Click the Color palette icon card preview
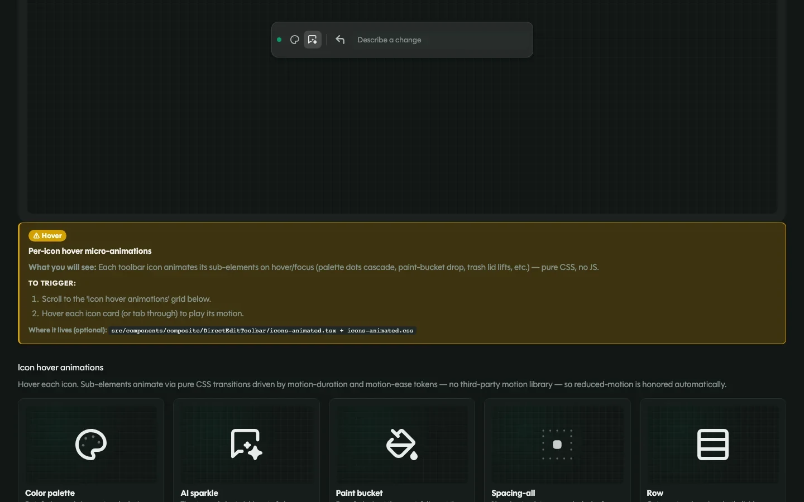The width and height of the screenshot is (804, 502). pos(91,444)
